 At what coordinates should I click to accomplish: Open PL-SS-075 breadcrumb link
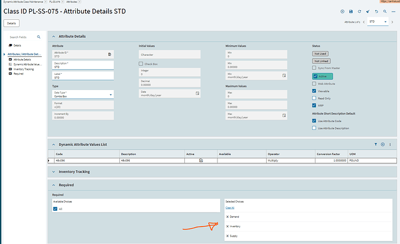tap(54, 2)
